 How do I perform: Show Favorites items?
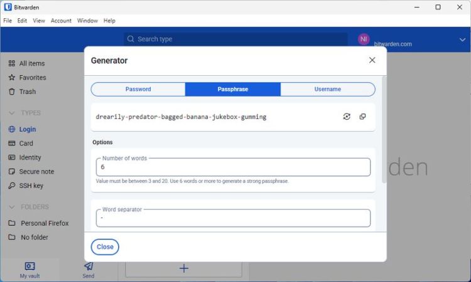33,78
